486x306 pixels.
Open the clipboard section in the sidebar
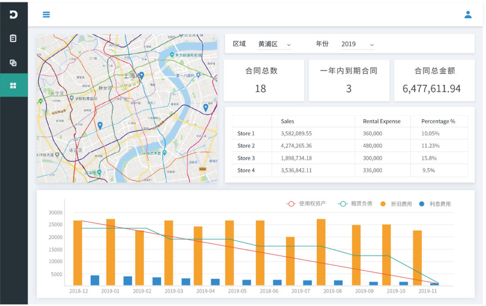pyautogui.click(x=13, y=38)
